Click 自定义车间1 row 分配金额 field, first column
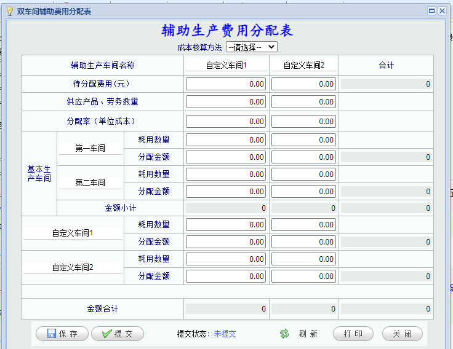This screenshot has width=453, height=349. [x=226, y=242]
